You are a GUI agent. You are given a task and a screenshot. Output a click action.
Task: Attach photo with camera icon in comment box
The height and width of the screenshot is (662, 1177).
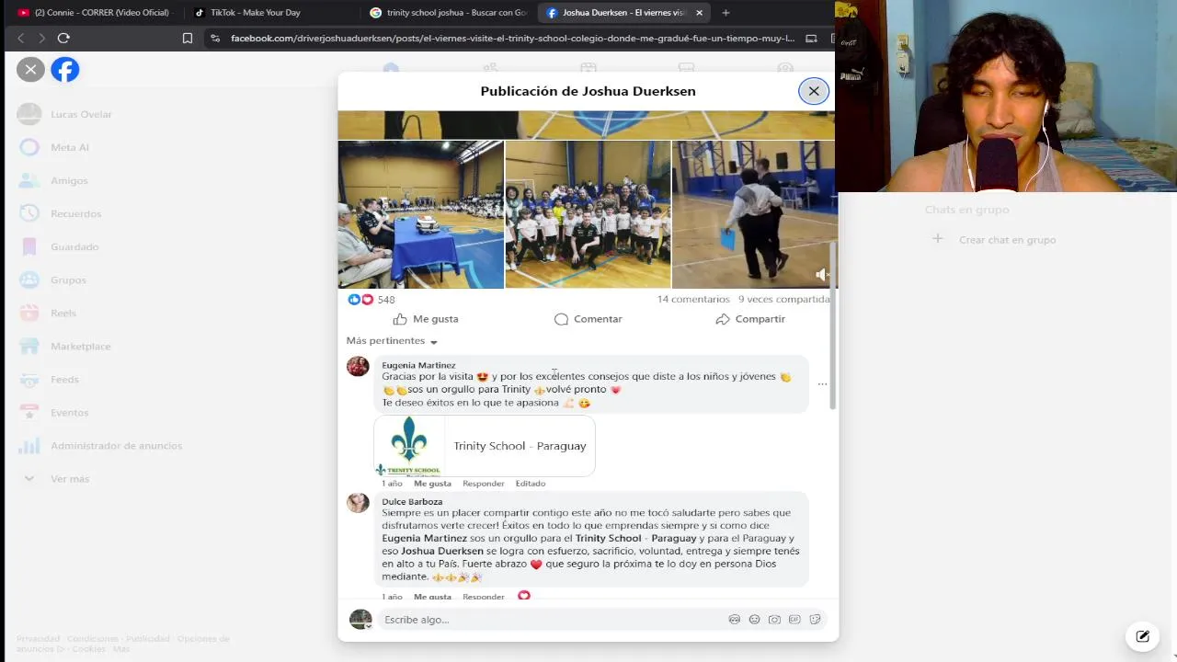(774, 620)
